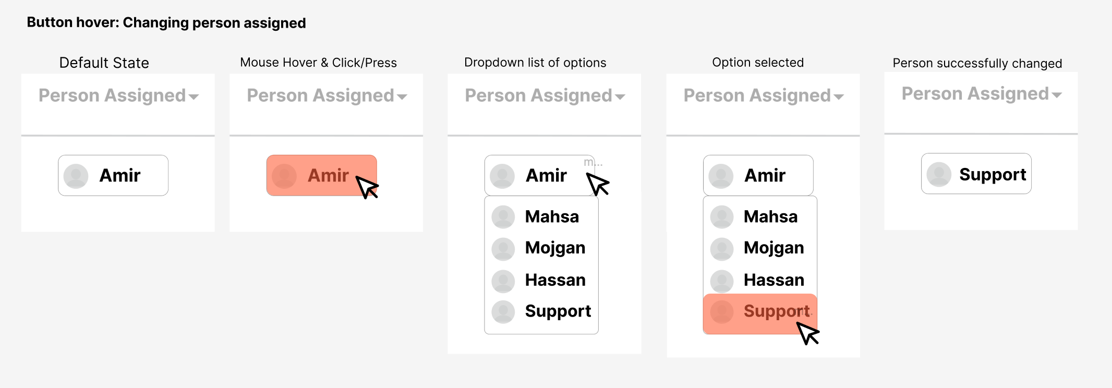The image size is (1112, 388).
Task: Open Person Assigned caret under Mouse Hover & Click/Press
Action: click(402, 97)
